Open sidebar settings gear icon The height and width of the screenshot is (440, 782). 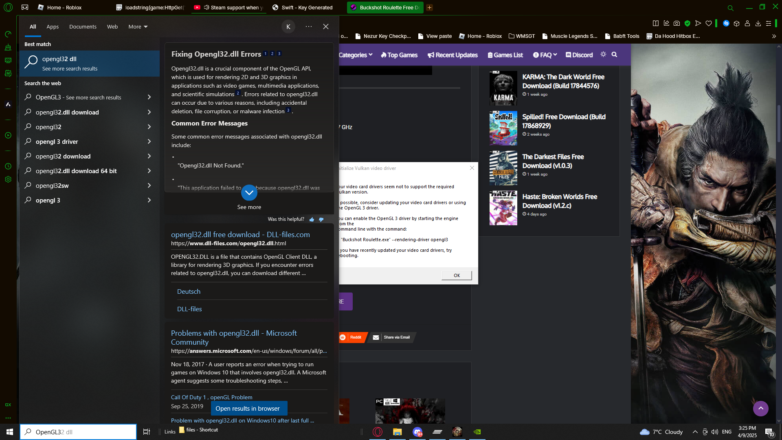coord(8,179)
